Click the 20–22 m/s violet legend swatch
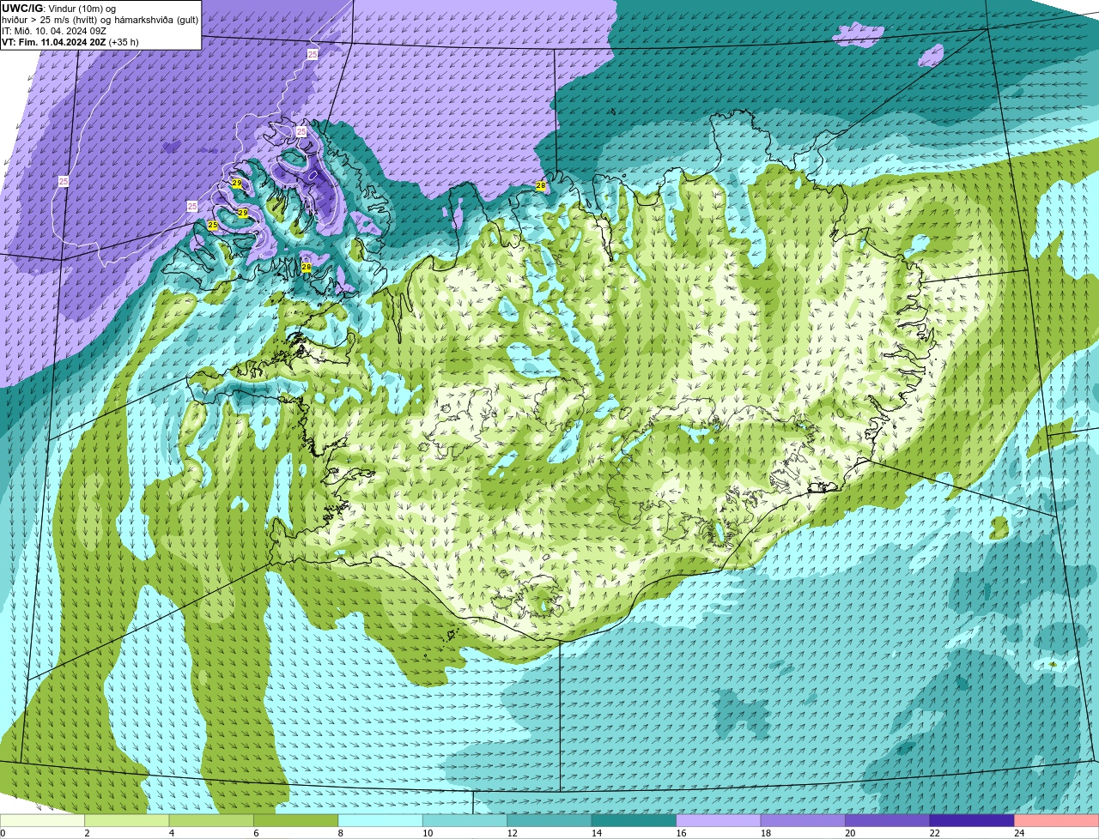The image size is (1099, 839). coord(888,820)
